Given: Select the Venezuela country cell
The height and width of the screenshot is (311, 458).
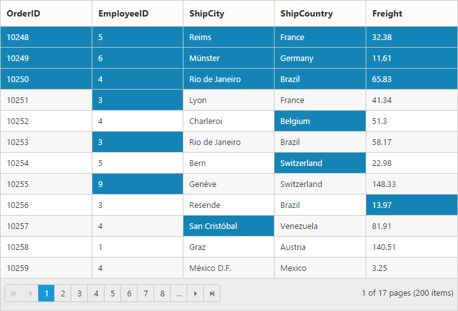Looking at the screenshot, I should click(320, 226).
